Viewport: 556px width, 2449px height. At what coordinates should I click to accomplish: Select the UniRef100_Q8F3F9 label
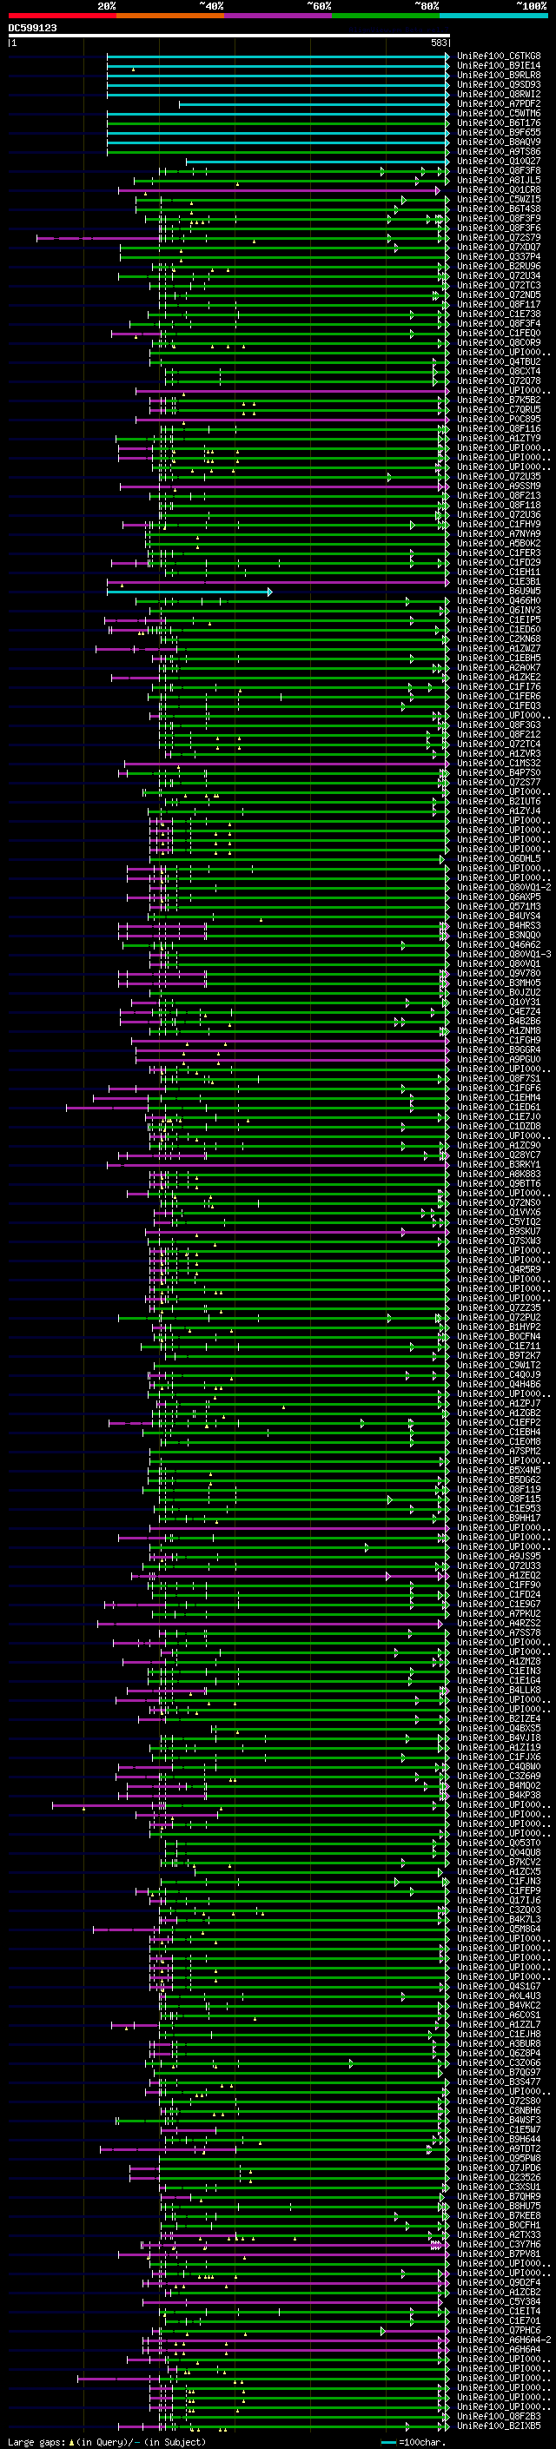tap(499, 219)
